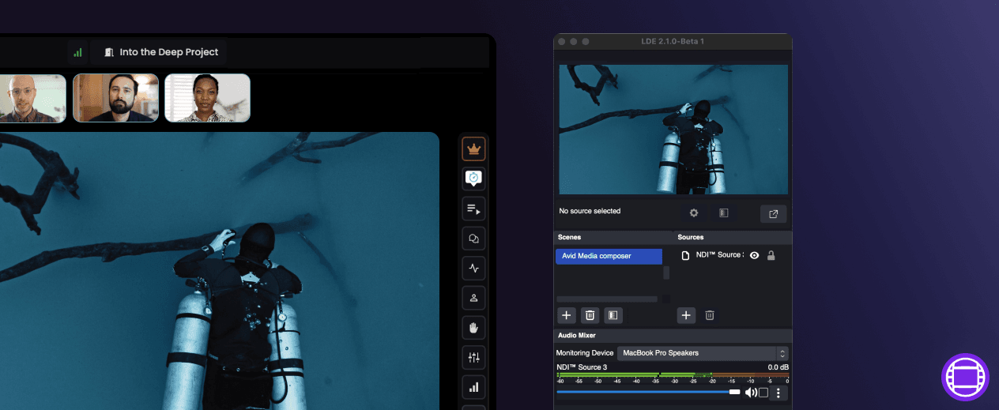Click the waveform activity icon
Image resolution: width=999 pixels, height=410 pixels.
pos(473,268)
